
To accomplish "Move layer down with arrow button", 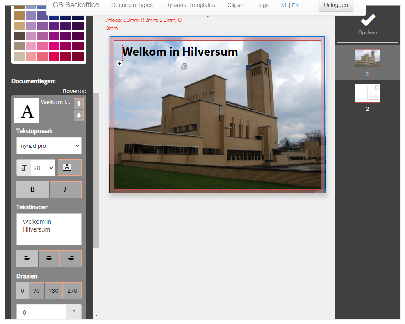I will [x=79, y=115].
